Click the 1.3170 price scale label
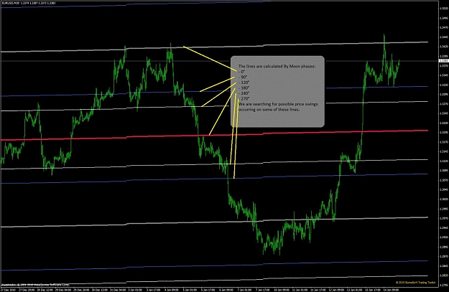Screen dimensions: 449x292 [x=443, y=142]
